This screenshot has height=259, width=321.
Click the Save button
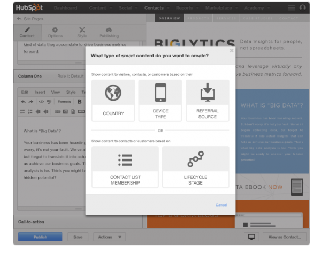pyautogui.click(x=78, y=237)
